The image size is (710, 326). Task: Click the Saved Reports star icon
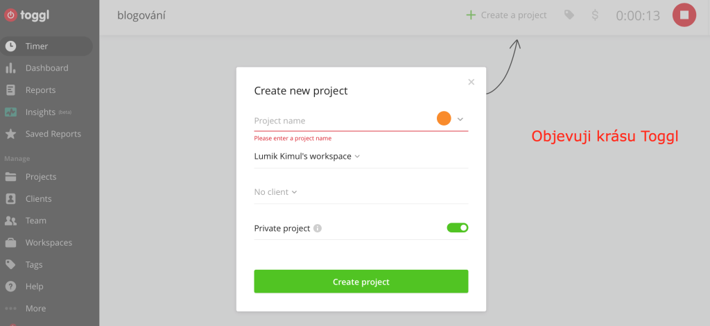pos(11,134)
